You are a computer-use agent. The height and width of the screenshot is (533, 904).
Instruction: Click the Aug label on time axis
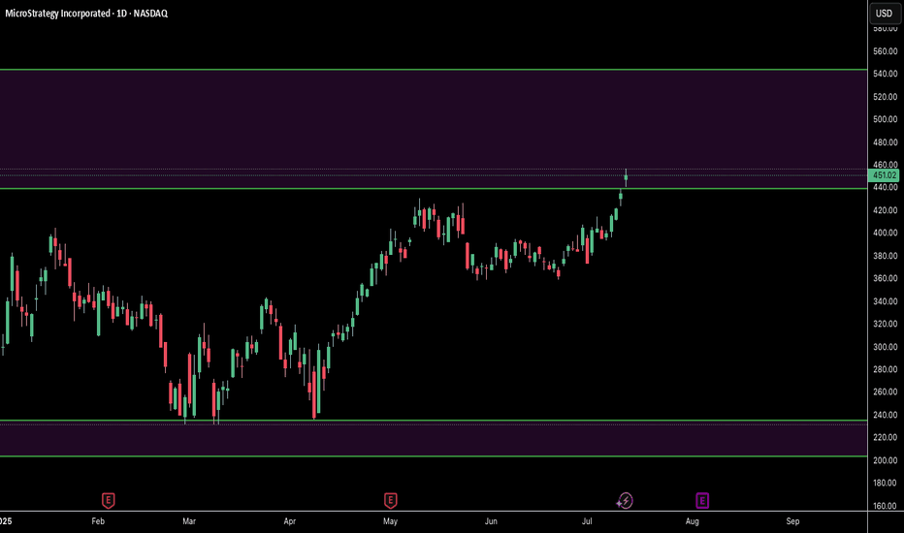(x=692, y=521)
